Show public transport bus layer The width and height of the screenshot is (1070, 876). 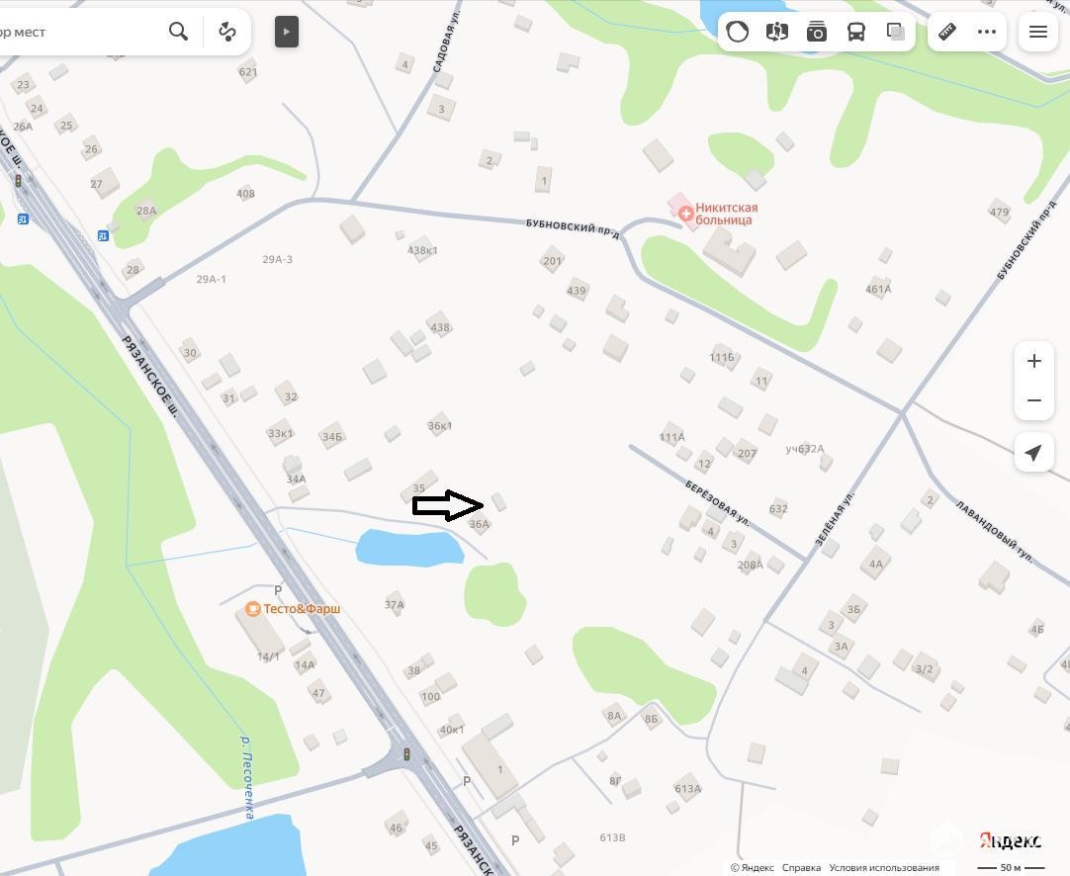pos(855,32)
